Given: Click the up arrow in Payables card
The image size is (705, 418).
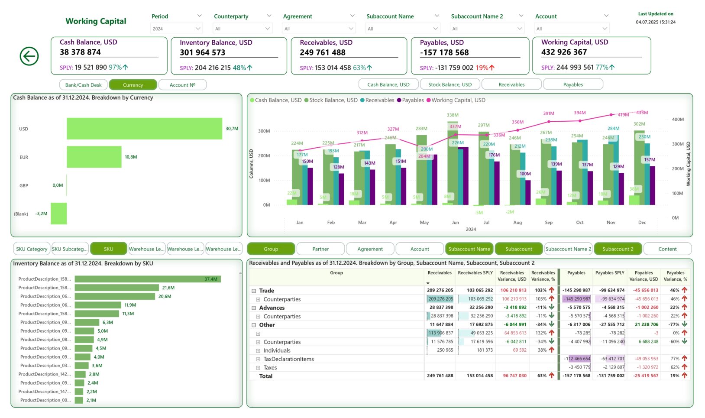Looking at the screenshot, I should coord(492,68).
